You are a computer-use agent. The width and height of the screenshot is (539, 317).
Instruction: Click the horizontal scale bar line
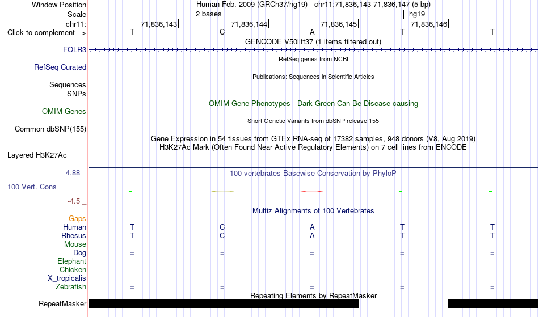click(314, 14)
